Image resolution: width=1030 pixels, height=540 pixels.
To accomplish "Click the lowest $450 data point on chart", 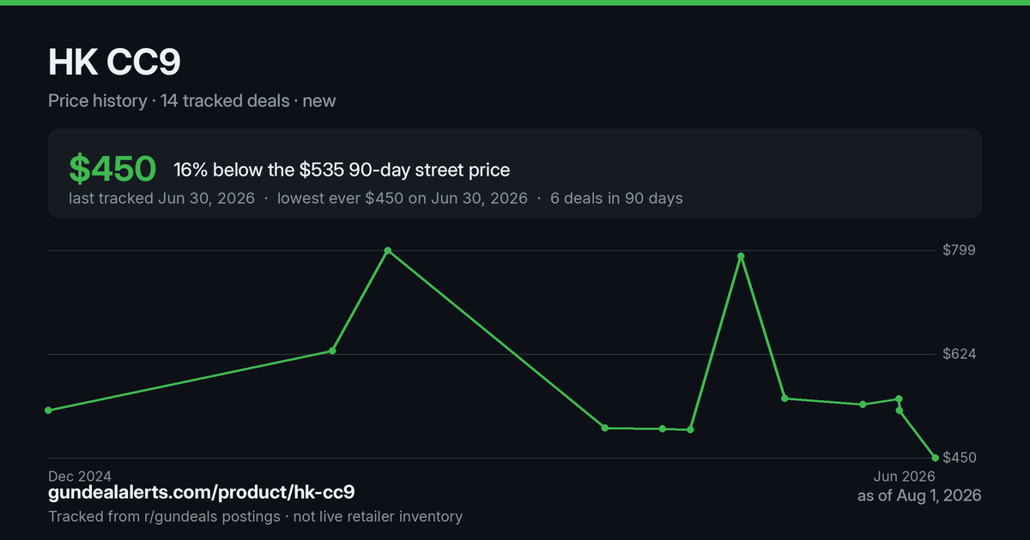I will tap(935, 458).
